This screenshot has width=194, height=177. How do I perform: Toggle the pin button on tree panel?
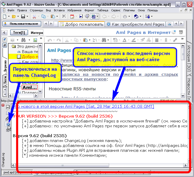coord(5,40)
